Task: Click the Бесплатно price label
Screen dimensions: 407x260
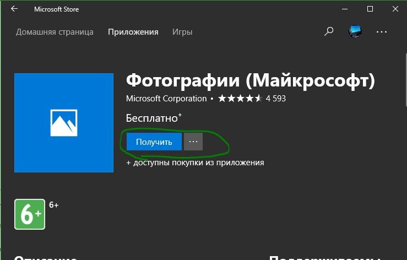Action: click(154, 118)
